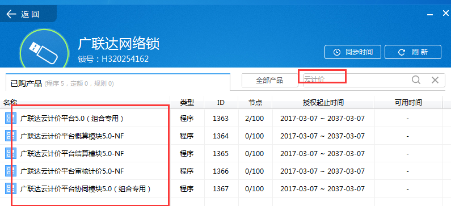Image resolution: width=451 pixels, height=206 pixels.
Task: Click the magnifier search icon
Action: coord(416,79)
